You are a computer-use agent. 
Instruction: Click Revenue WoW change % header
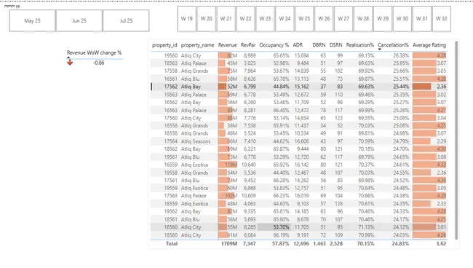point(94,53)
